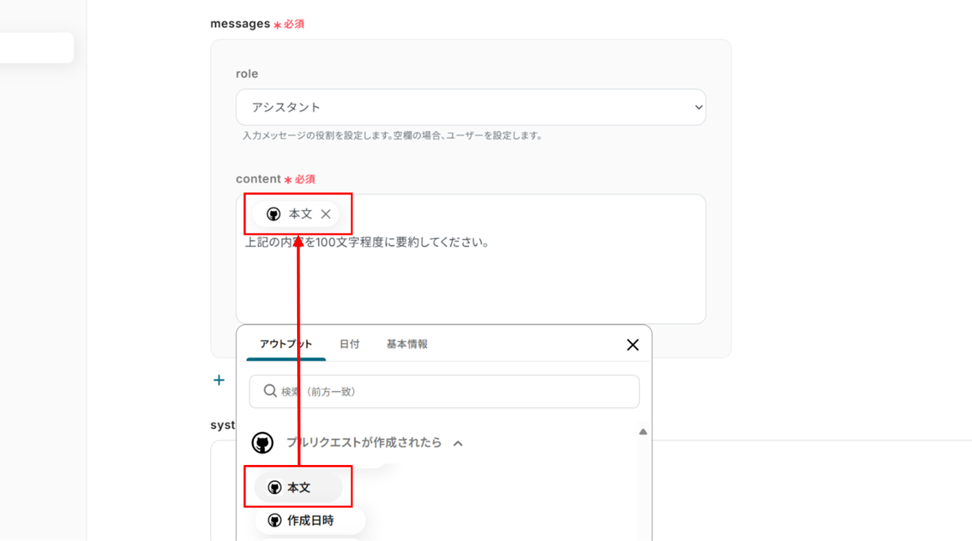Choose the 作成日時 output item
Screen dimensions: 972x541
coord(310,520)
